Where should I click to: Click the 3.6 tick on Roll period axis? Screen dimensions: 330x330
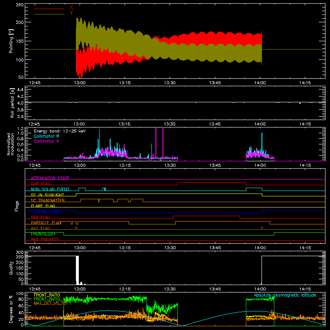click(20, 116)
